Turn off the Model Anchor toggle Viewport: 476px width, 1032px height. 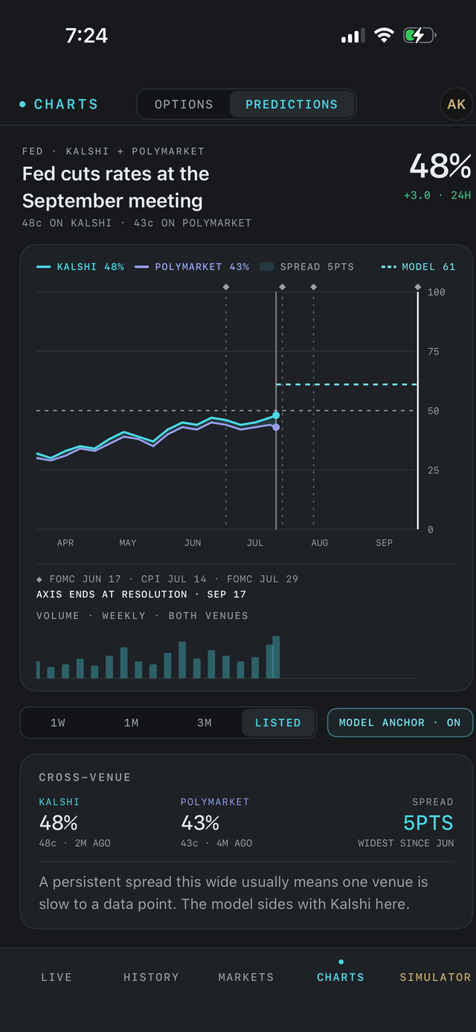point(400,722)
